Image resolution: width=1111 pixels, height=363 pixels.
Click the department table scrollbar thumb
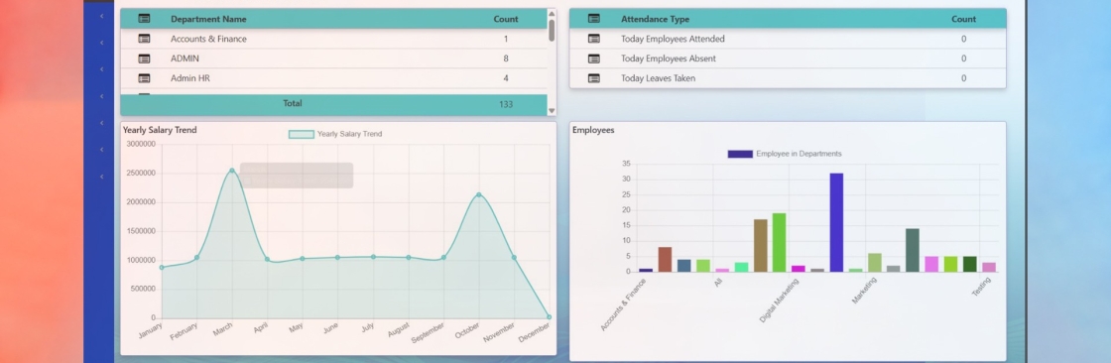click(552, 30)
